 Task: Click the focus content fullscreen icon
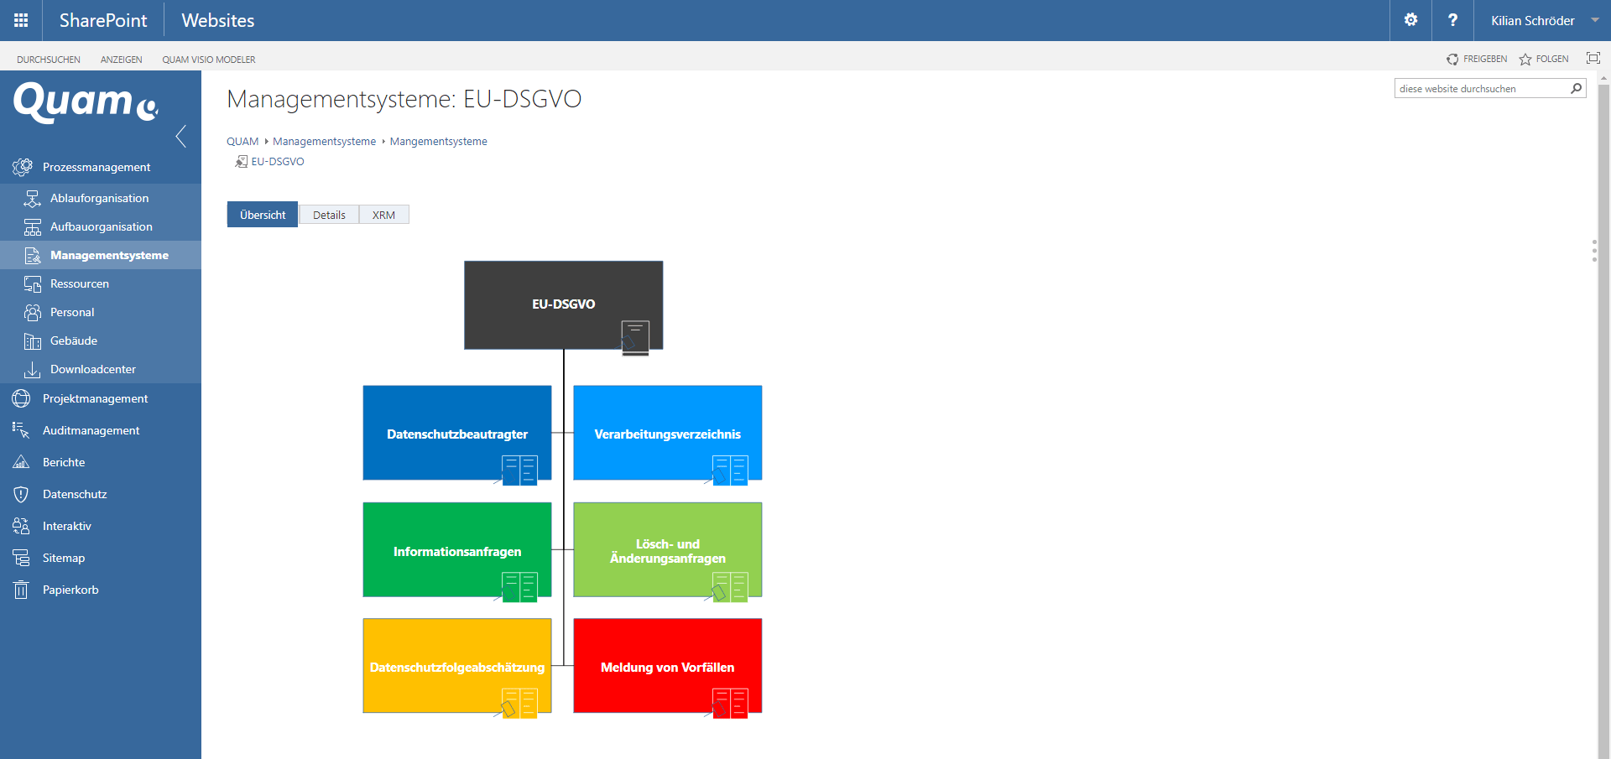(1593, 58)
